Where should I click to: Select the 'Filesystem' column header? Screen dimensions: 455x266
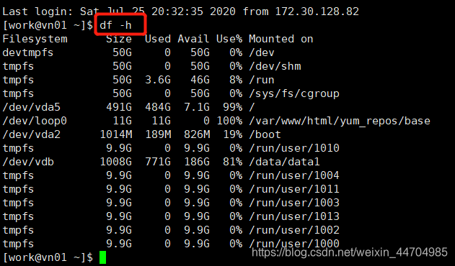click(35, 39)
